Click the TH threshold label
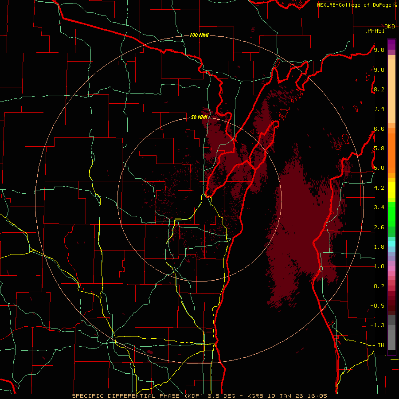The image size is (399, 399). (x=381, y=345)
